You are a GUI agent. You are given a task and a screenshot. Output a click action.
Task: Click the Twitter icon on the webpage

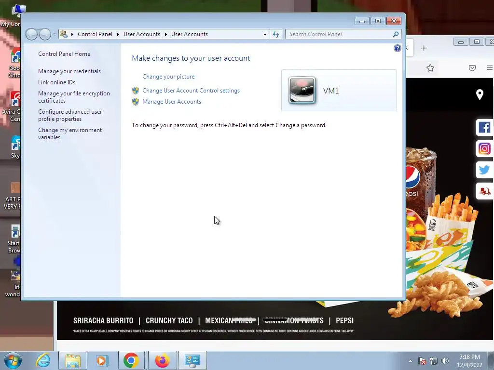click(x=484, y=170)
